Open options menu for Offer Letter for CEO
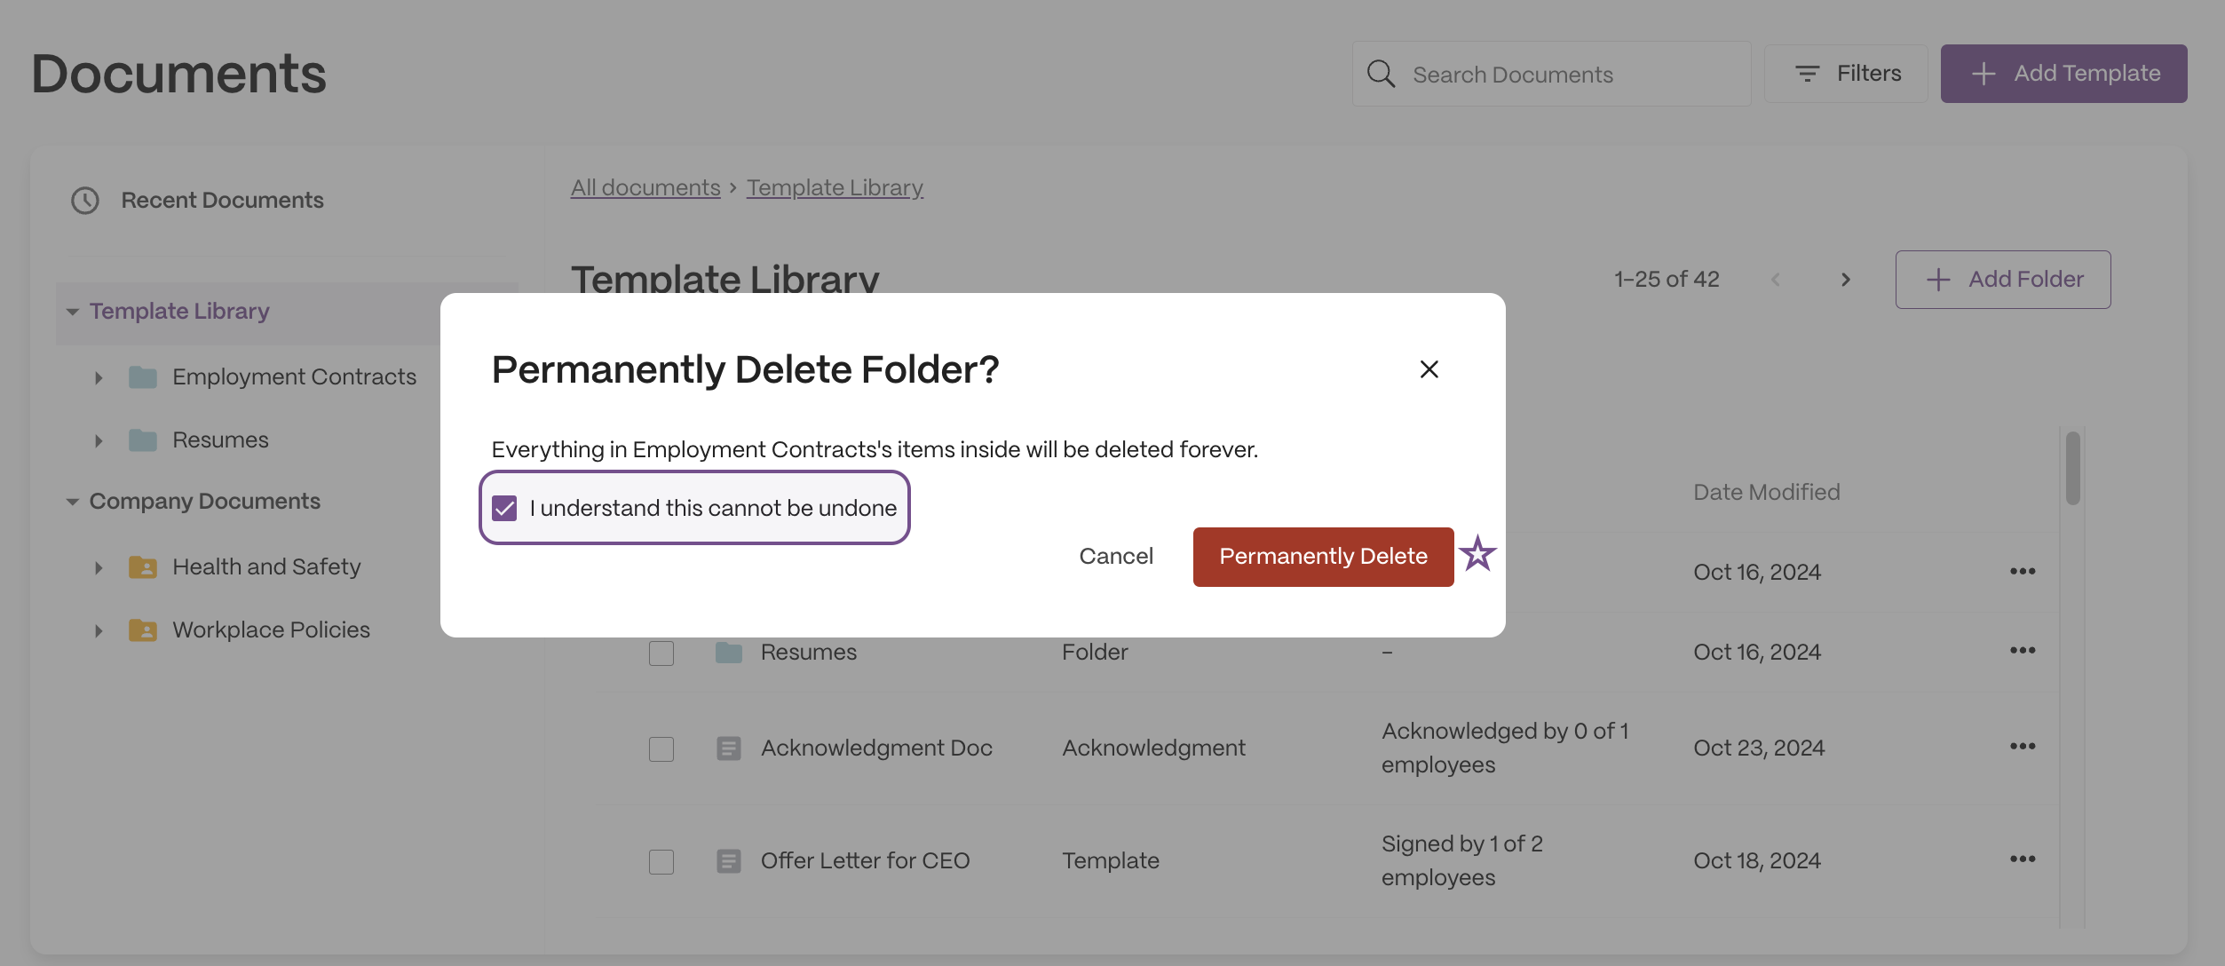This screenshot has height=966, width=2225. (2023, 859)
